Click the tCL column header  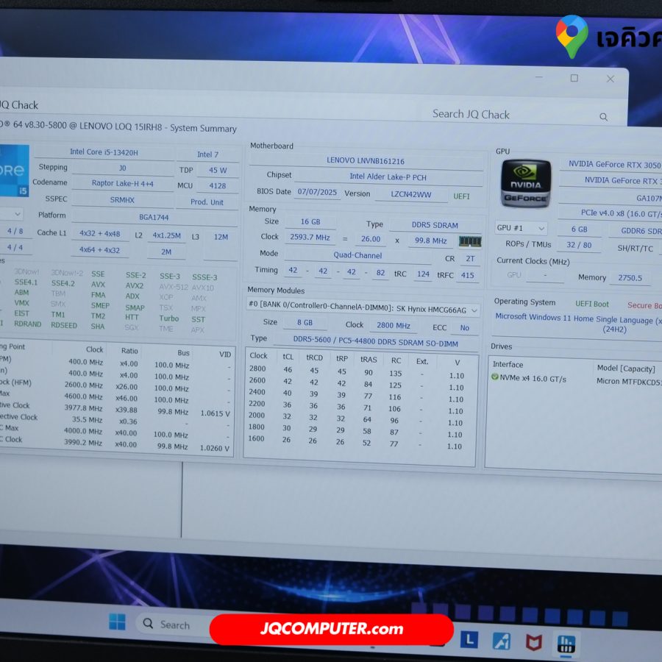click(288, 357)
